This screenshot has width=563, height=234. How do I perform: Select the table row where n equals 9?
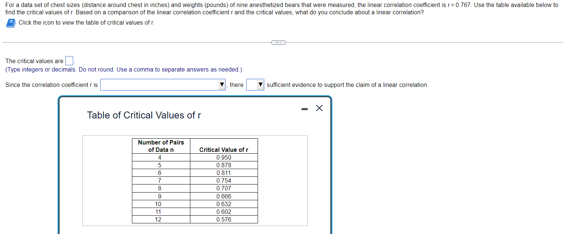click(x=161, y=196)
